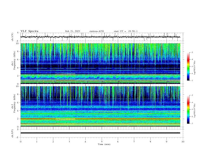Click the ch.1 frequency axis "10" tick
Screen dimensions: 206x159
(17, 43)
